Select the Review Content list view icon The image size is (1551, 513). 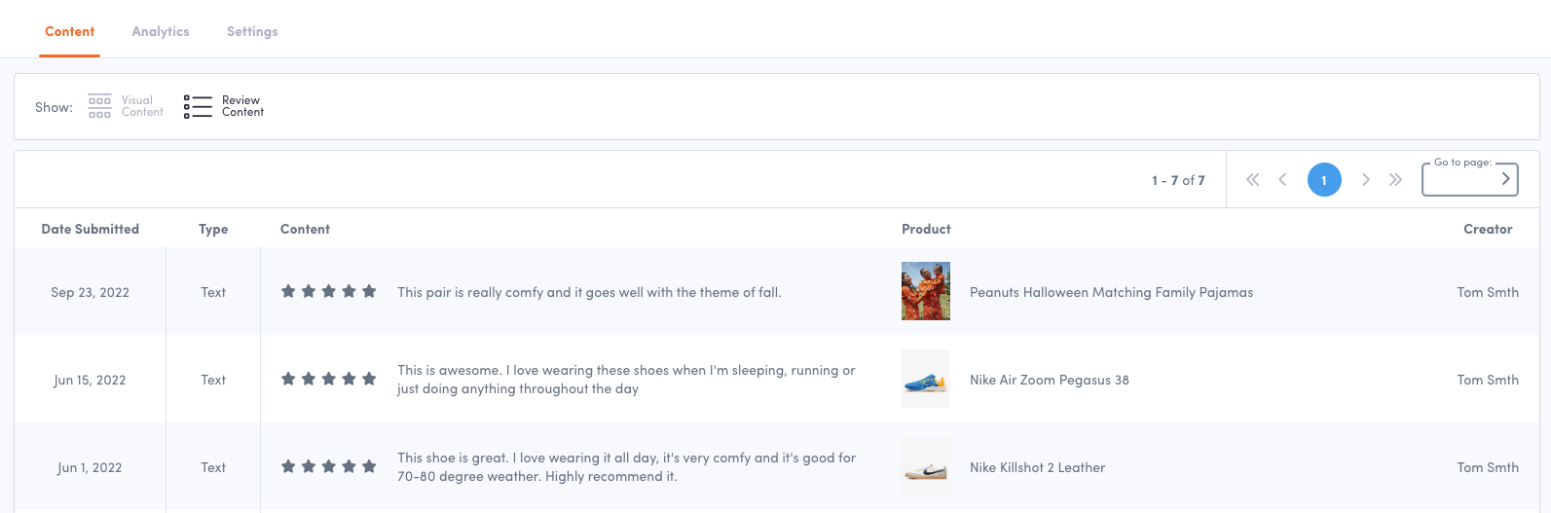[198, 106]
